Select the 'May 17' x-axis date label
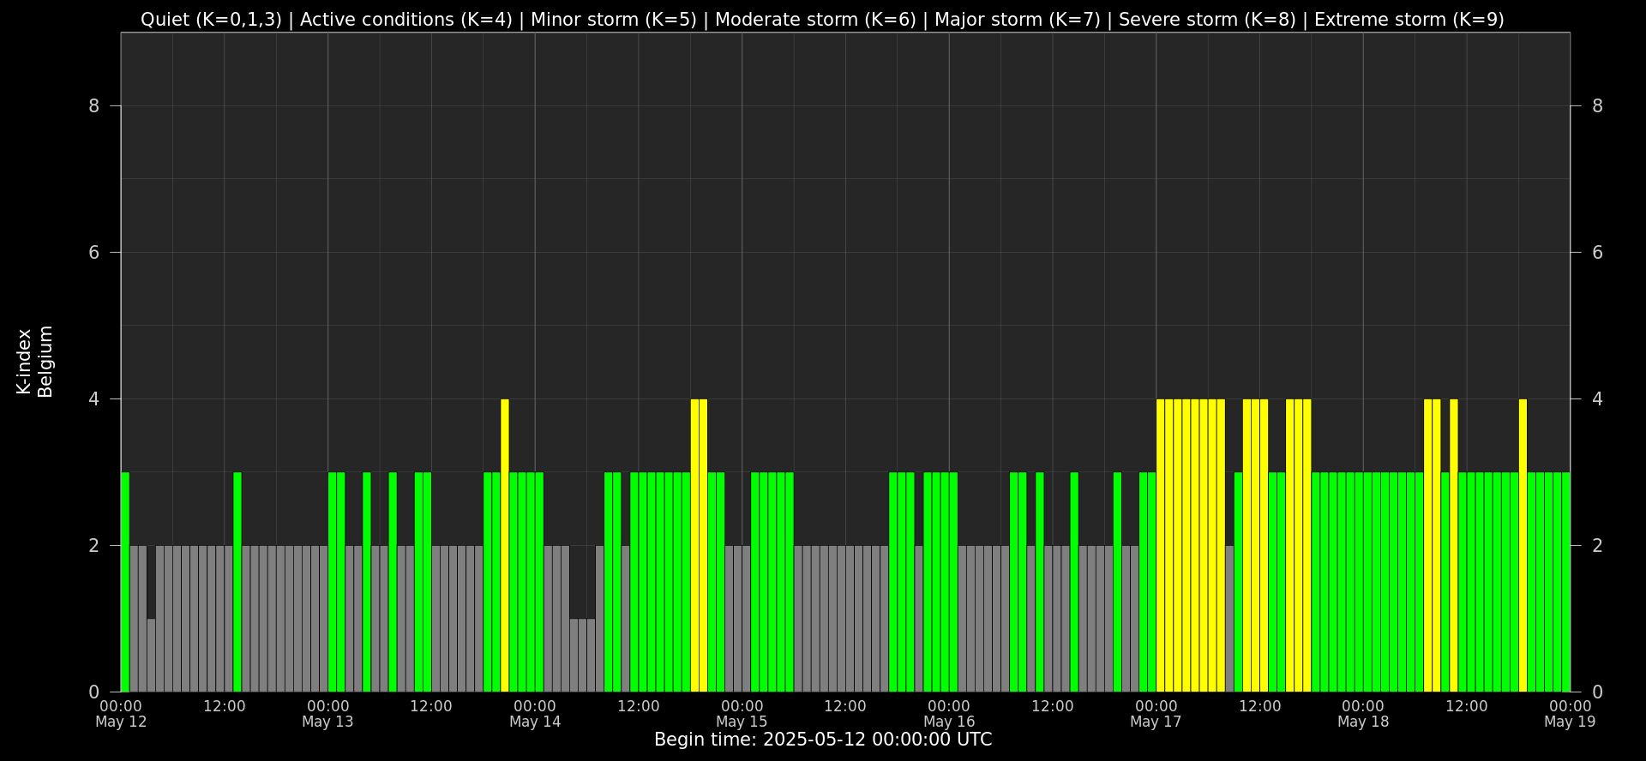Screen dimensions: 1646x761 [x=1156, y=722]
